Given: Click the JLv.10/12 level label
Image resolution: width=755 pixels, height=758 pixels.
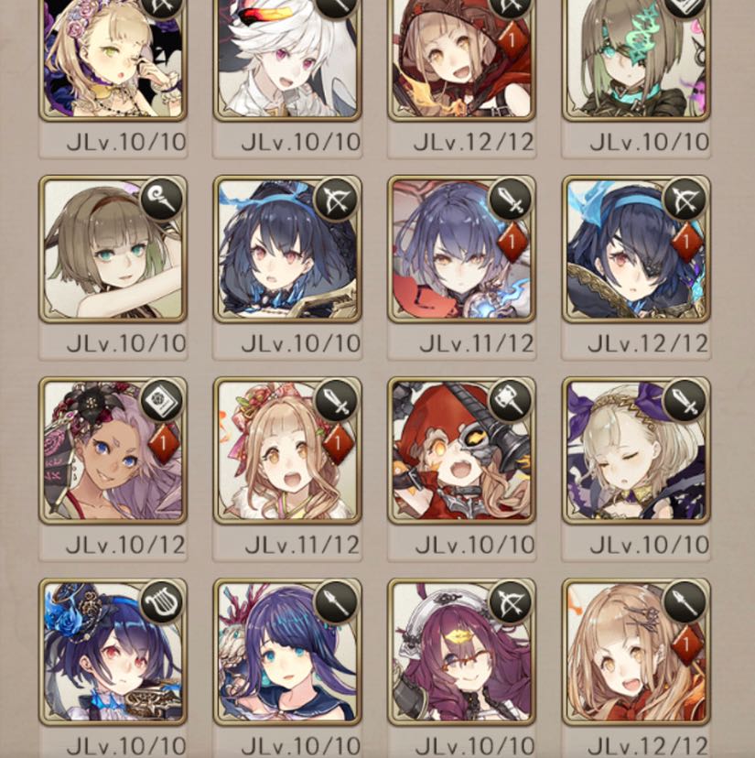Looking at the screenshot, I should [125, 546].
